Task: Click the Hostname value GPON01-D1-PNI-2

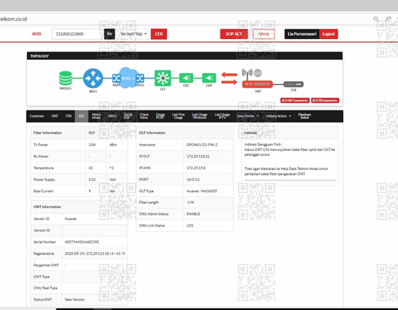Action: (x=202, y=145)
